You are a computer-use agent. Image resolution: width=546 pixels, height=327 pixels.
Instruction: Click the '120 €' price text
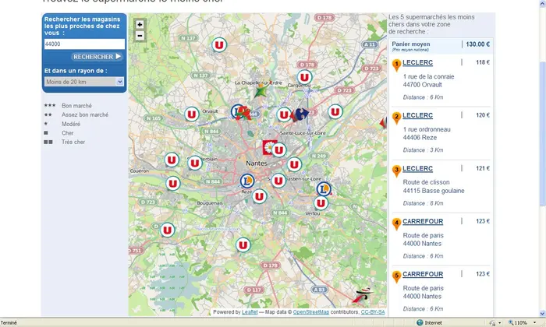[x=483, y=115]
